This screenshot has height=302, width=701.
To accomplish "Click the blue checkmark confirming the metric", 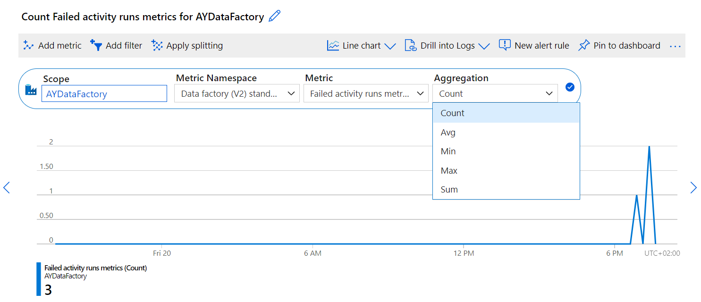I will pos(570,87).
